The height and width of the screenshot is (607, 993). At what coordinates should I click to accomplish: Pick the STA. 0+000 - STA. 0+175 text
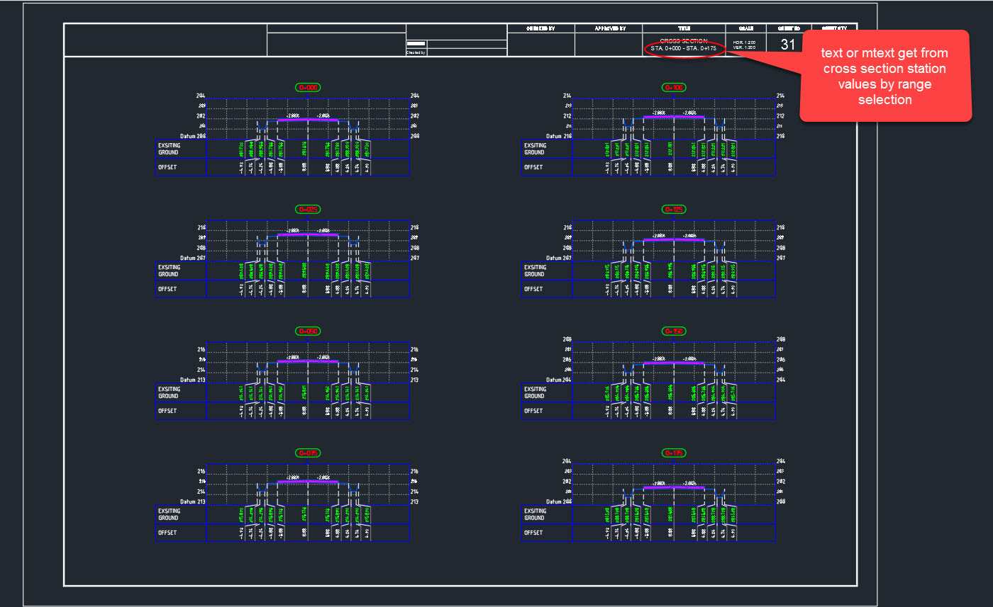point(683,48)
